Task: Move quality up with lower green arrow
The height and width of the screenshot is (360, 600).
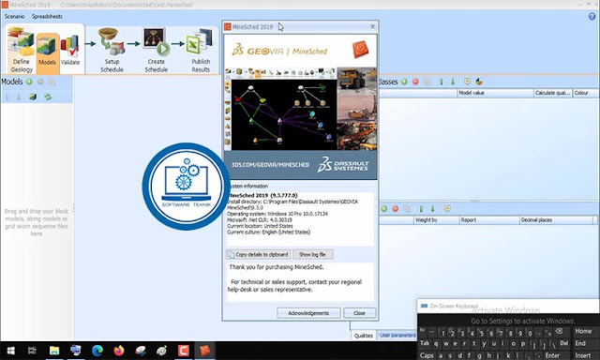Action: (421, 208)
